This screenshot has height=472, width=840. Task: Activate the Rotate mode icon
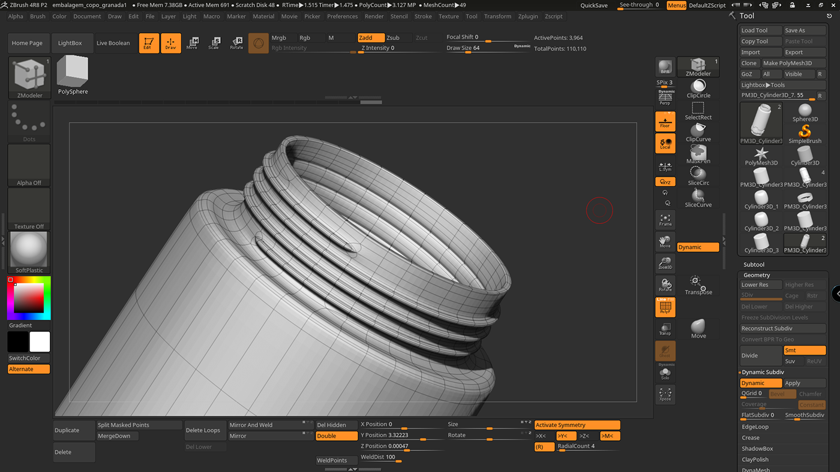(236, 43)
